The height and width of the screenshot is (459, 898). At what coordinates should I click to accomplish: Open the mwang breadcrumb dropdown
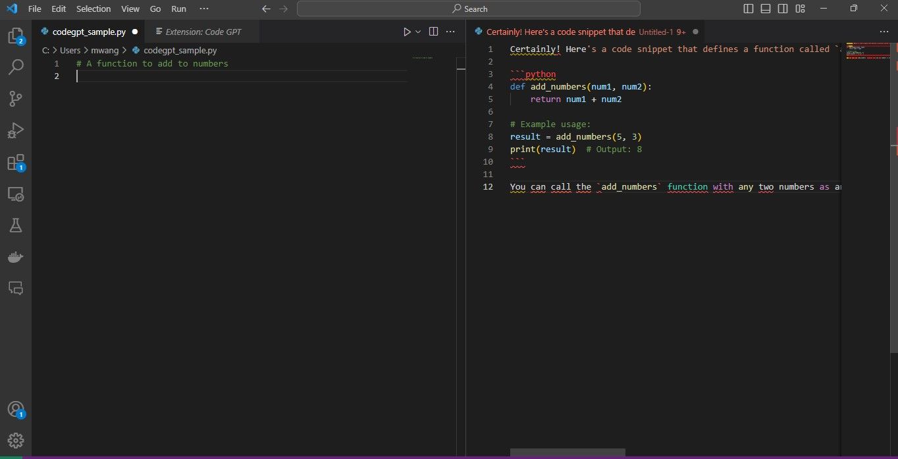pos(105,50)
